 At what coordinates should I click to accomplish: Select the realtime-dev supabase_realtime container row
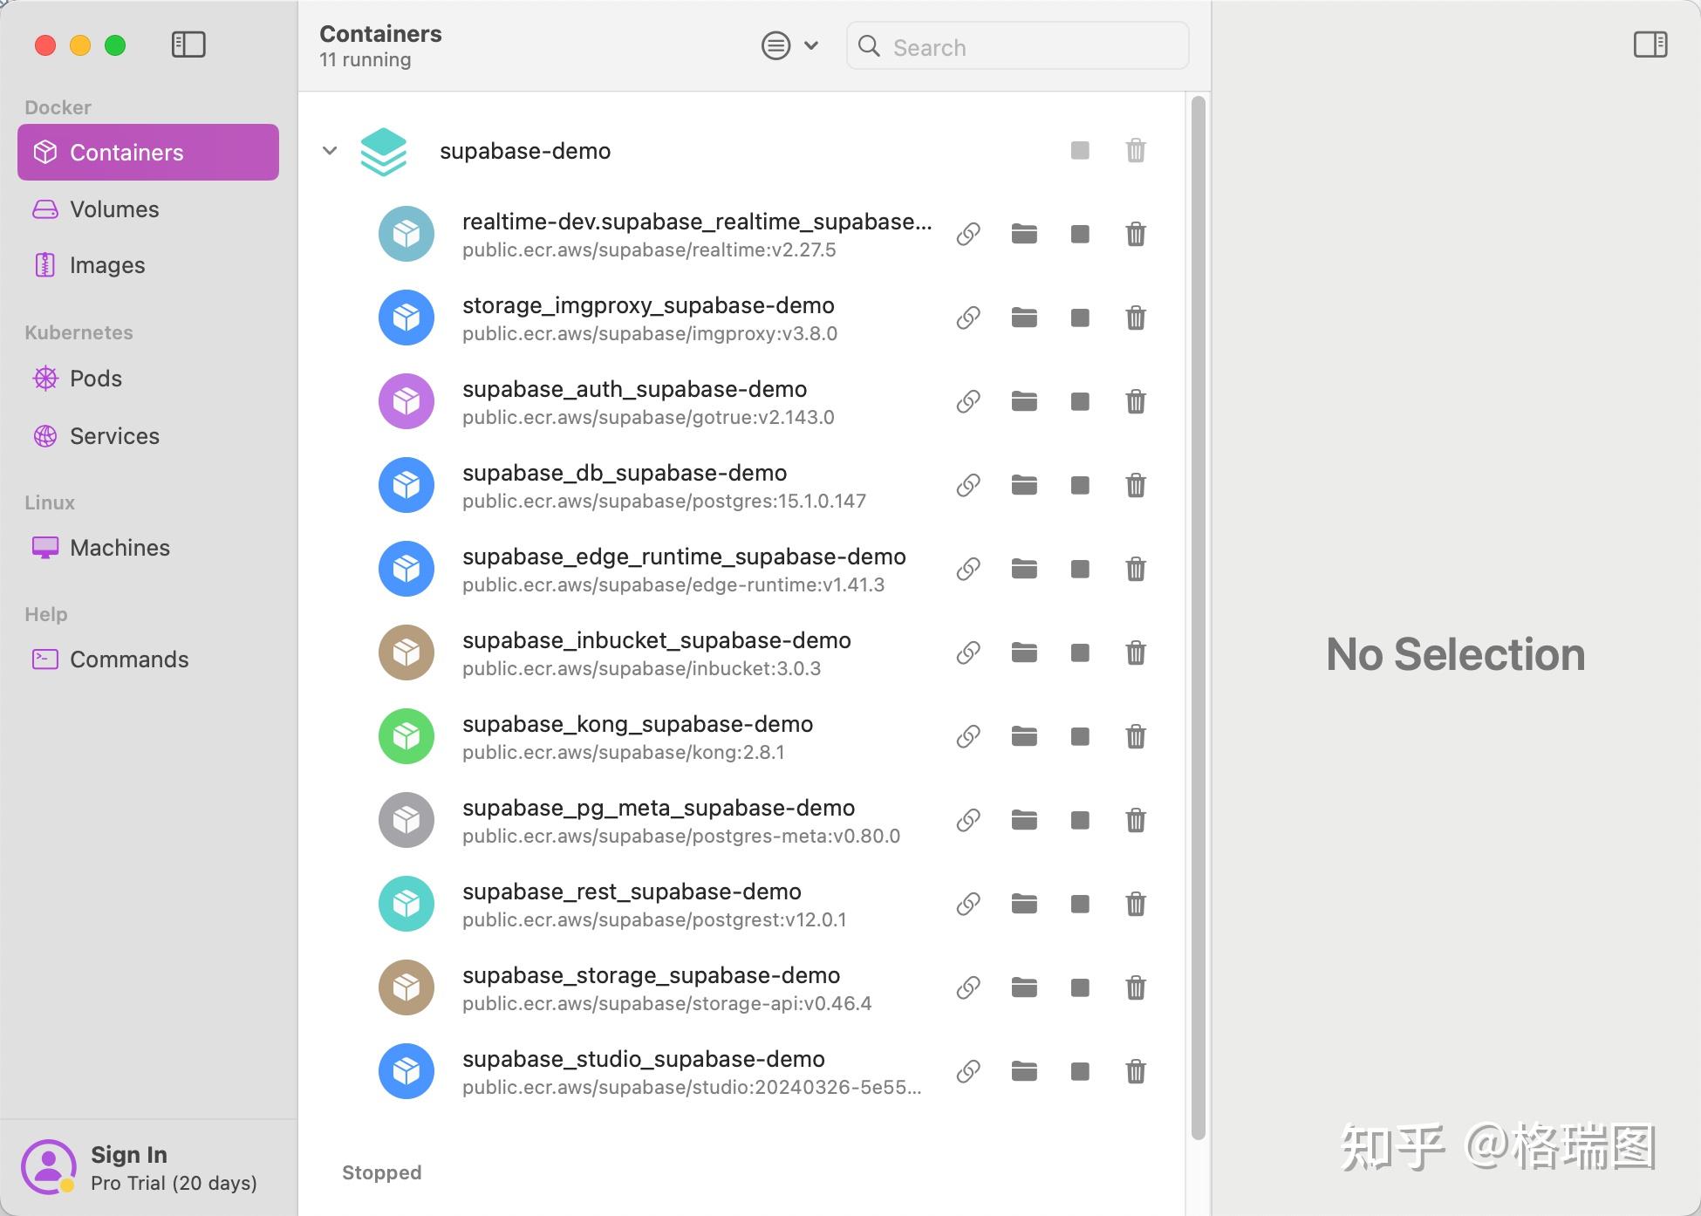point(654,234)
